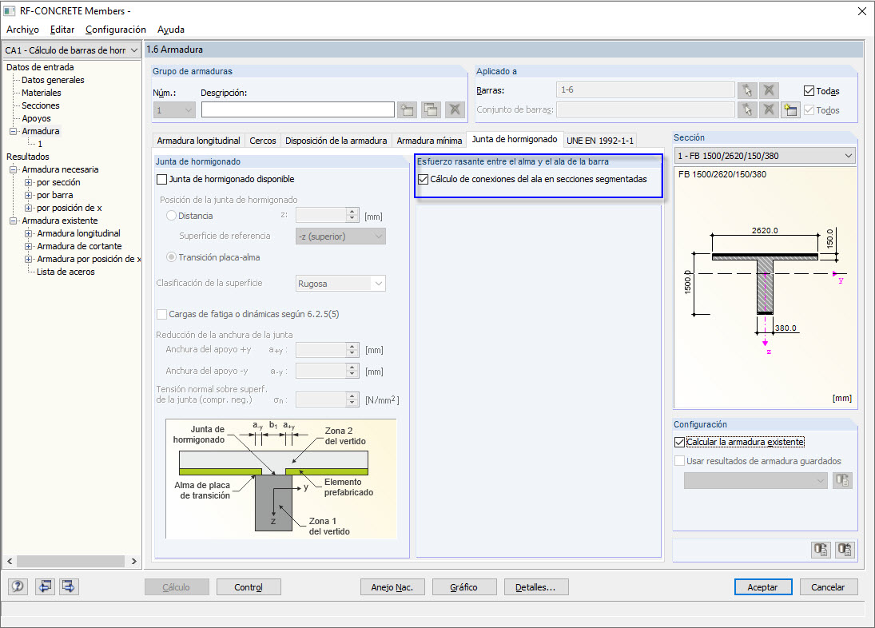Uncheck Cálculo de conexiones del ala checkbox
This screenshot has height=628, width=875.
(x=423, y=180)
